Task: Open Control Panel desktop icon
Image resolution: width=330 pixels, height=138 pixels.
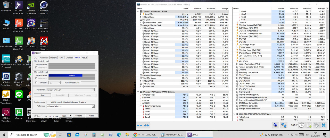Action: pyautogui.click(x=6, y=42)
